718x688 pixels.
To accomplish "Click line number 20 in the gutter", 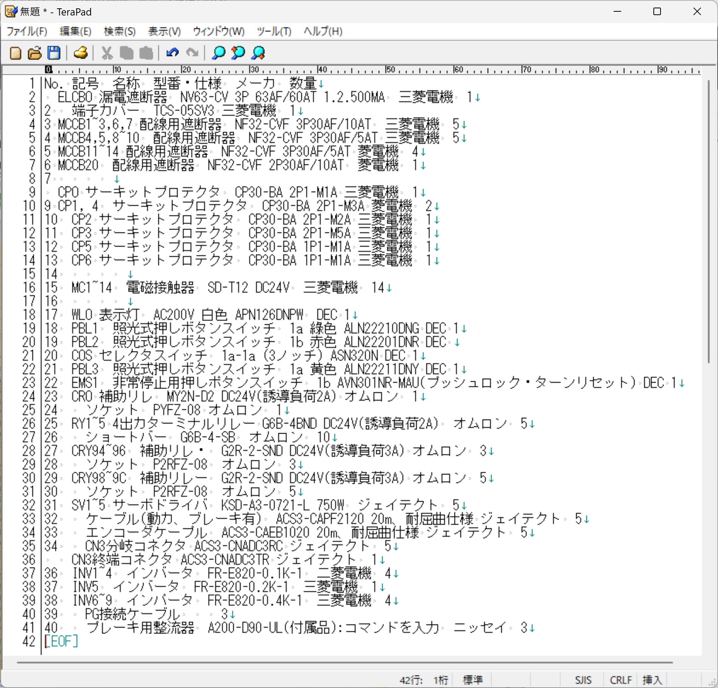I will pos(29,342).
